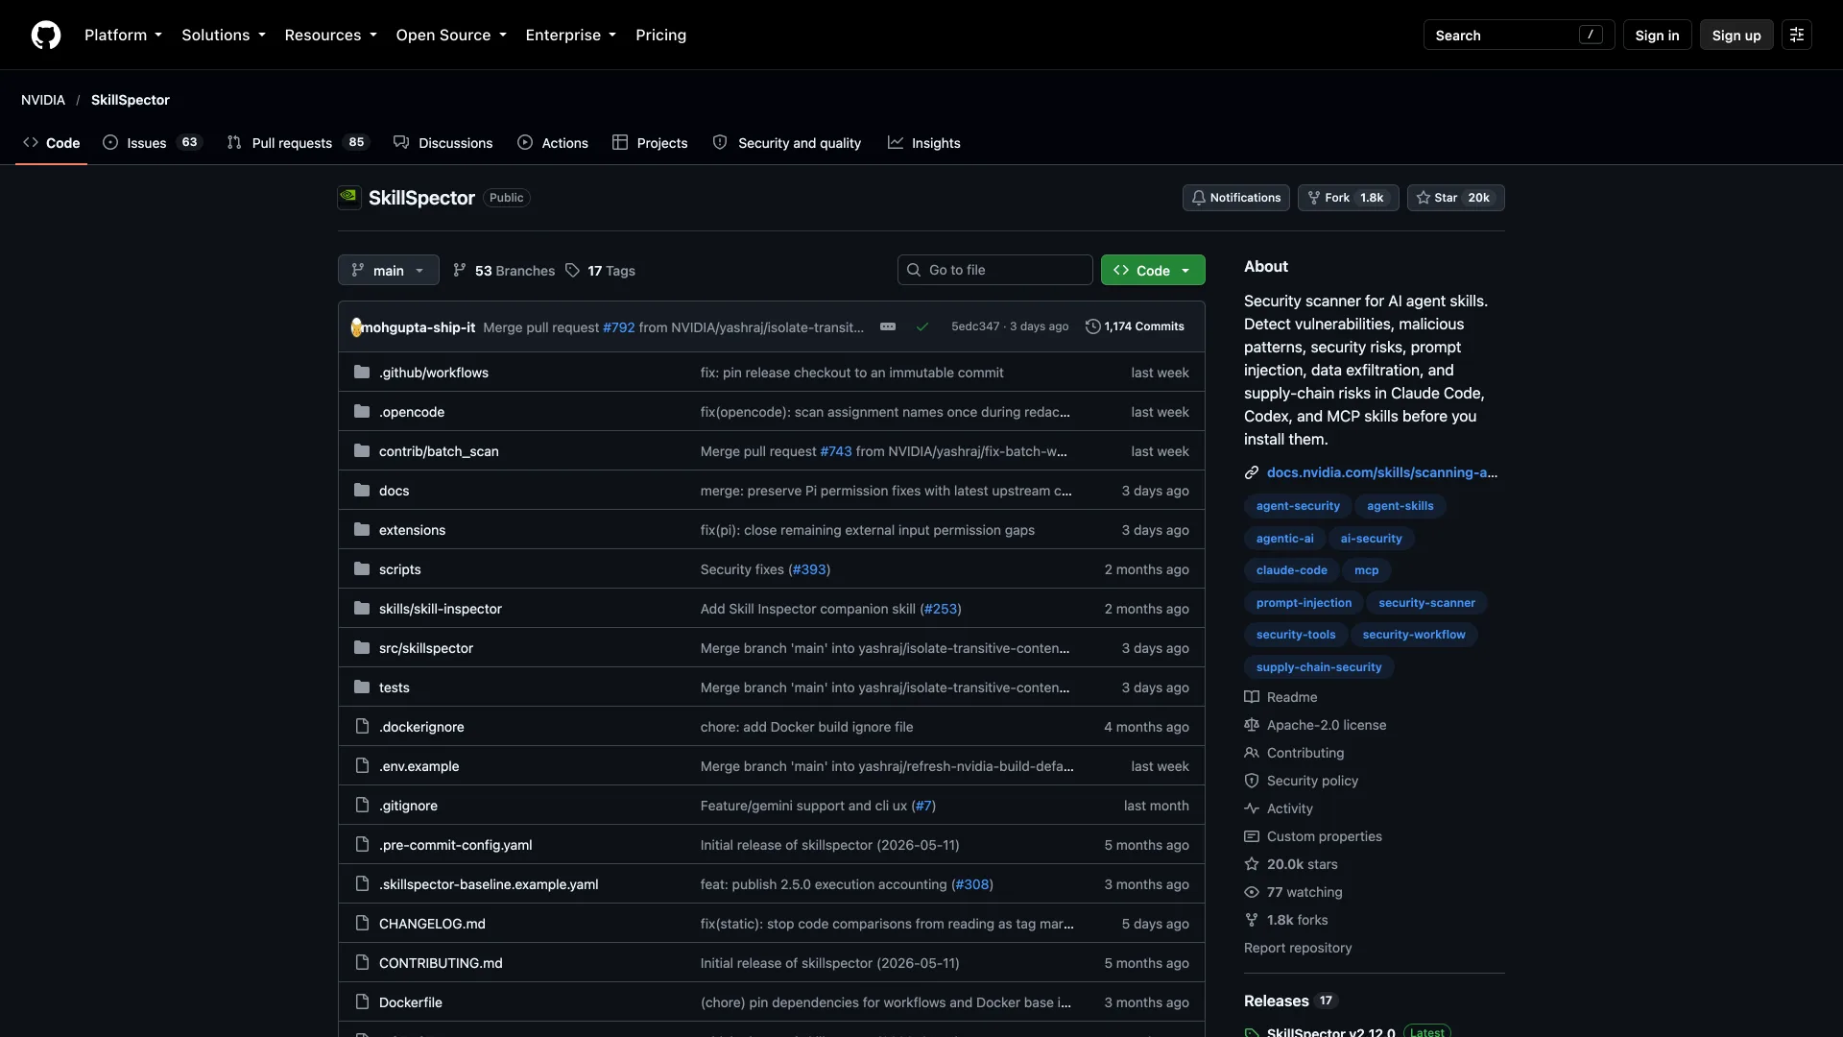Star the SkillSpector repository

[x=1455, y=198]
